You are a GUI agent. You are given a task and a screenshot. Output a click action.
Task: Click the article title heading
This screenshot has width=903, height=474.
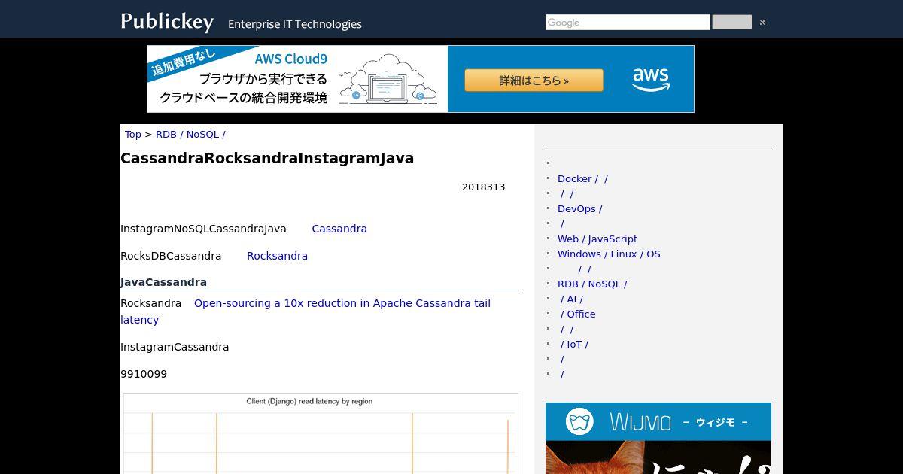(267, 158)
